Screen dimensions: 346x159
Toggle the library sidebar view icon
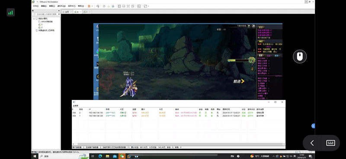(x=119, y=6)
